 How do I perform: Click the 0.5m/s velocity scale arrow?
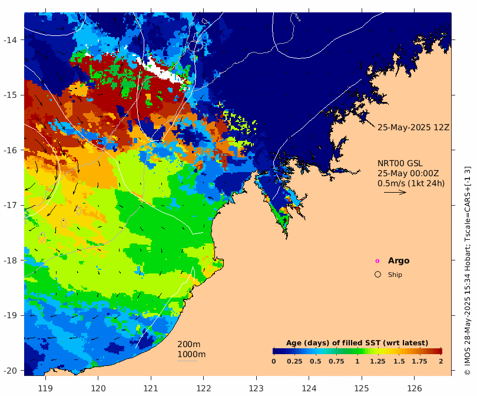[395, 192]
